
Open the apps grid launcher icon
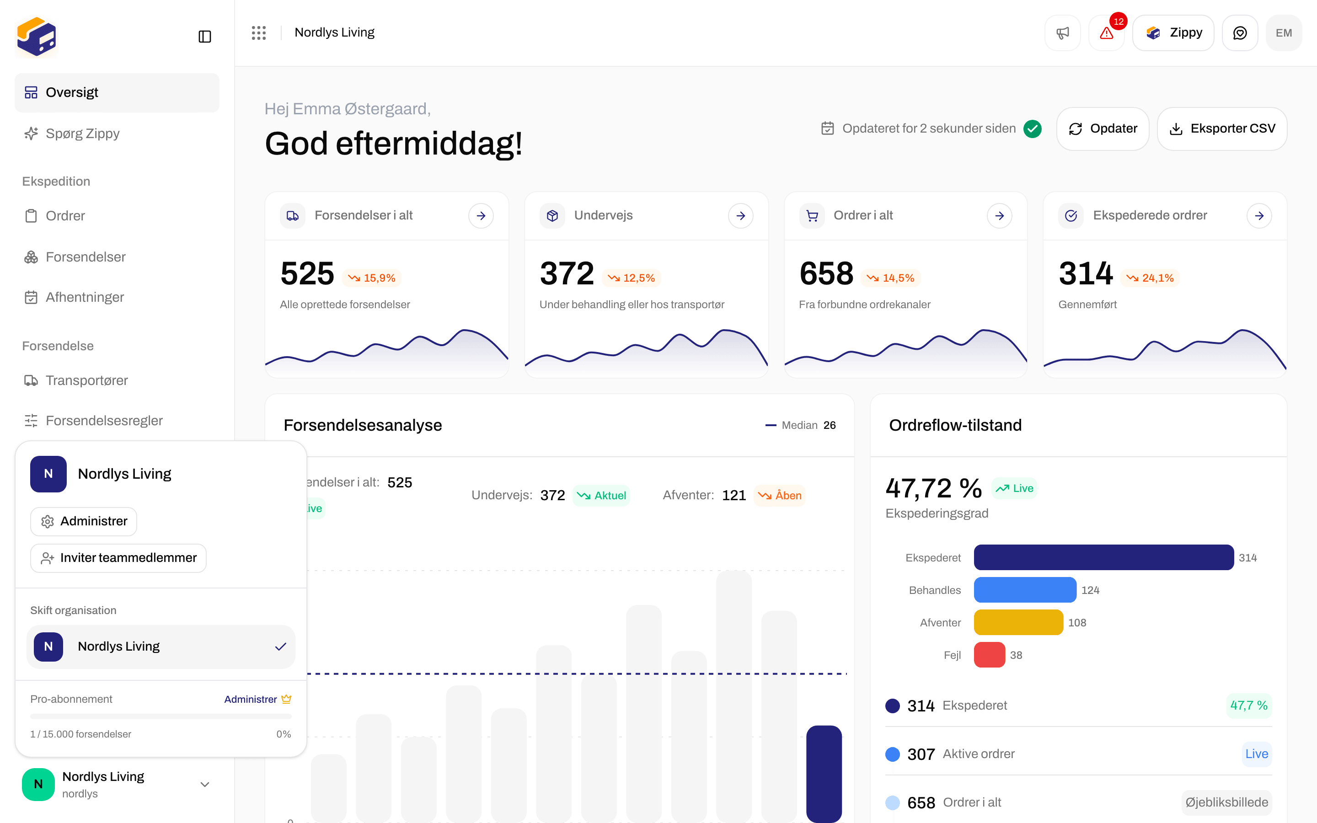[x=259, y=32]
